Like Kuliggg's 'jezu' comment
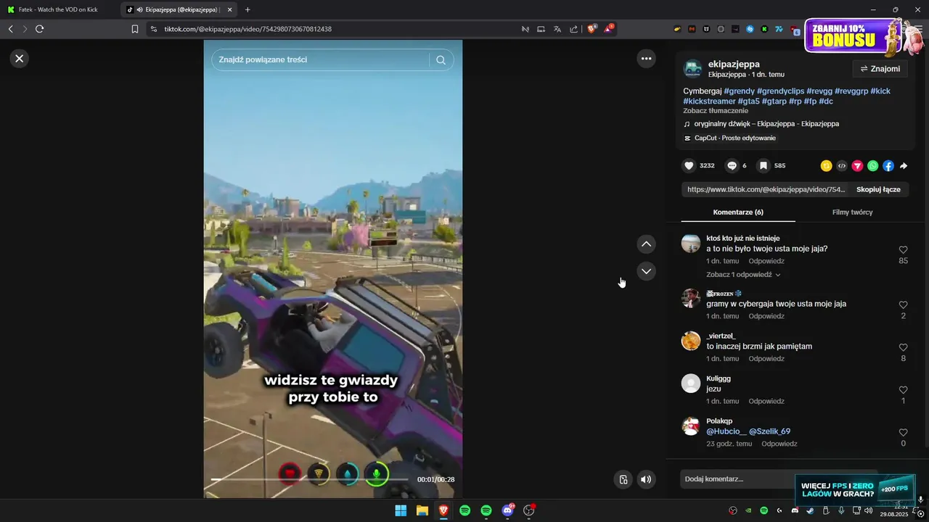The image size is (929, 522). [903, 389]
